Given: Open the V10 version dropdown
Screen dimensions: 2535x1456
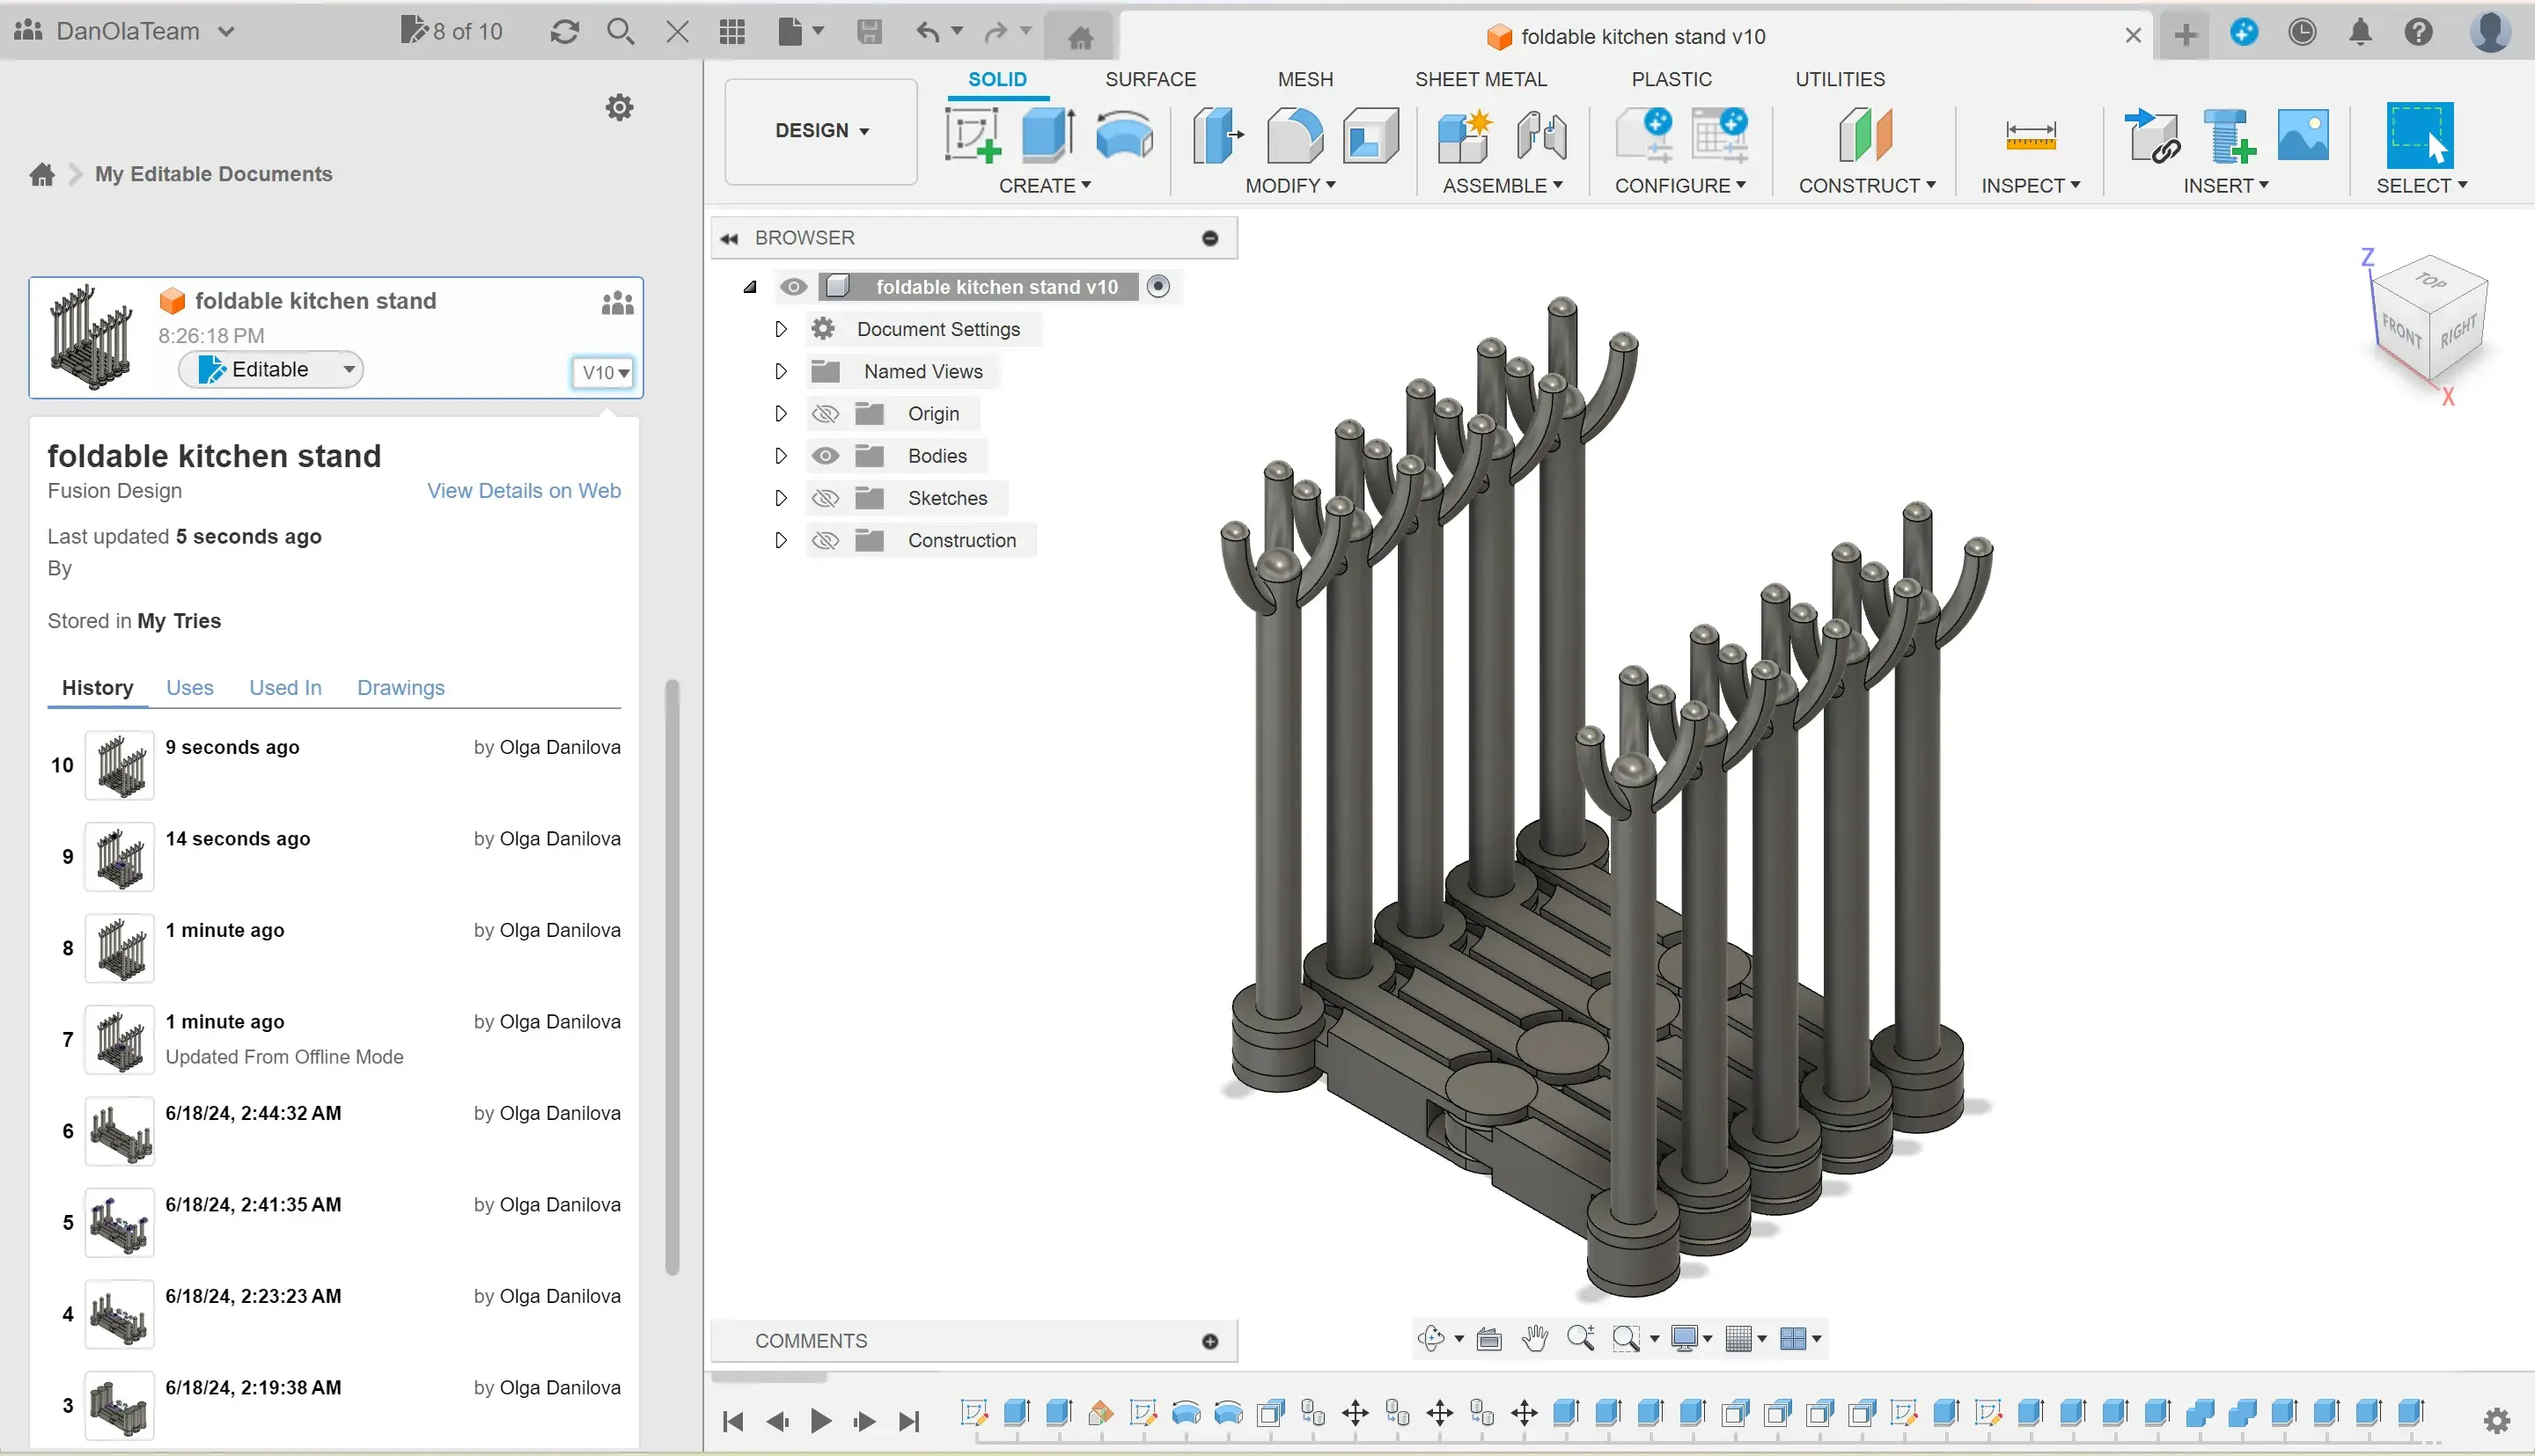Looking at the screenshot, I should point(603,373).
